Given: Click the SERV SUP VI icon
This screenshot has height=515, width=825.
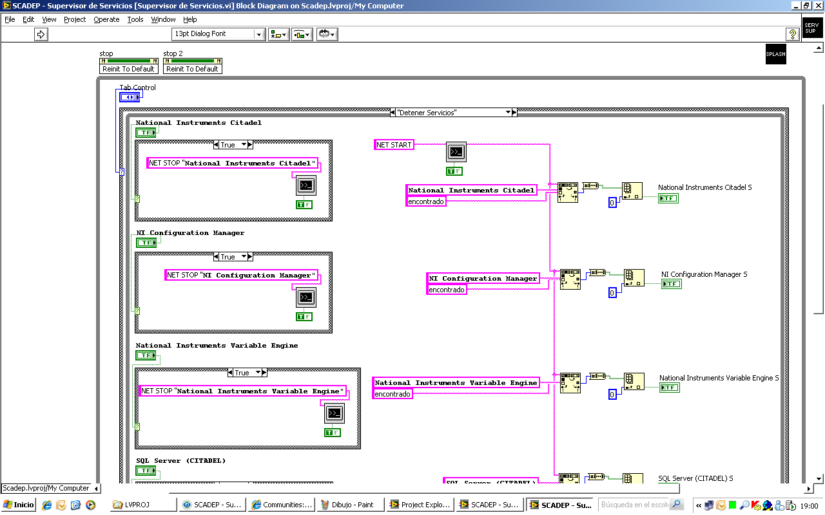Looking at the screenshot, I should [x=811, y=28].
